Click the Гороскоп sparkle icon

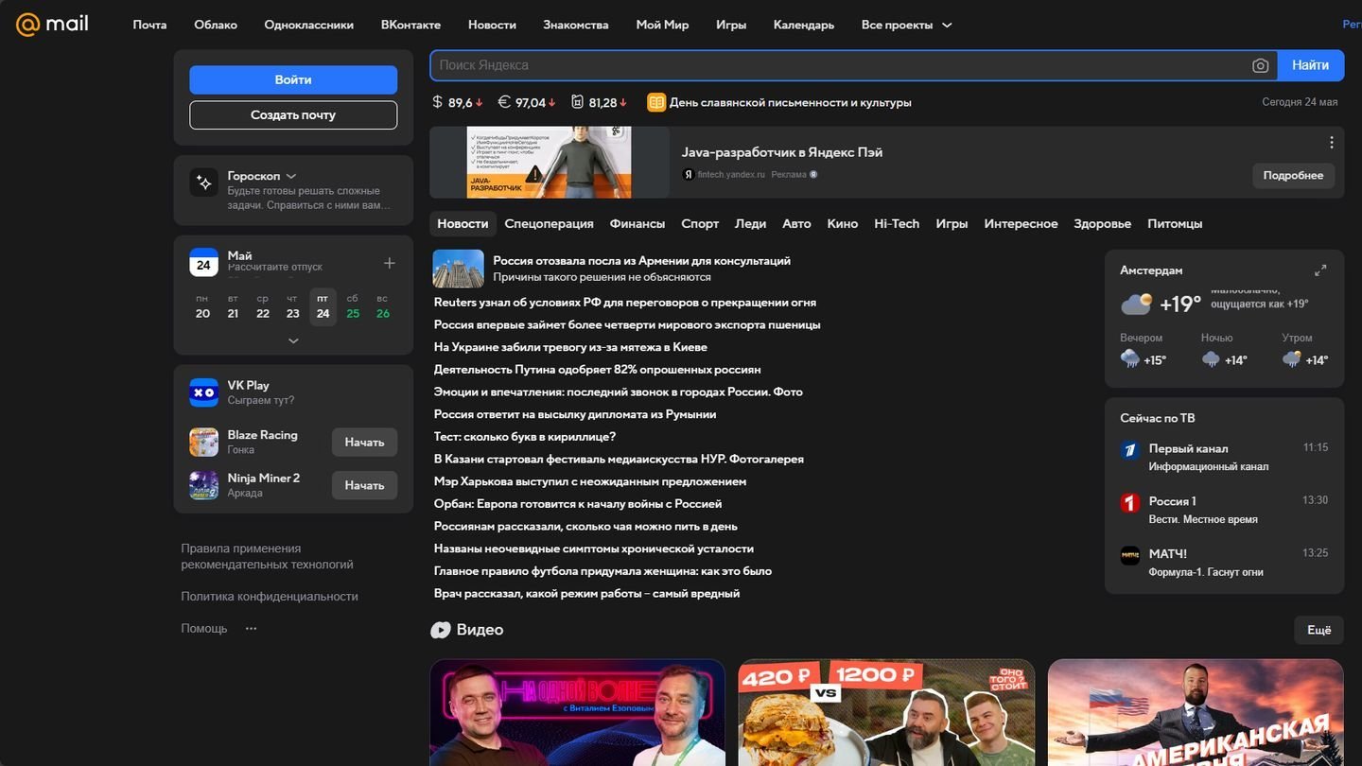(203, 183)
